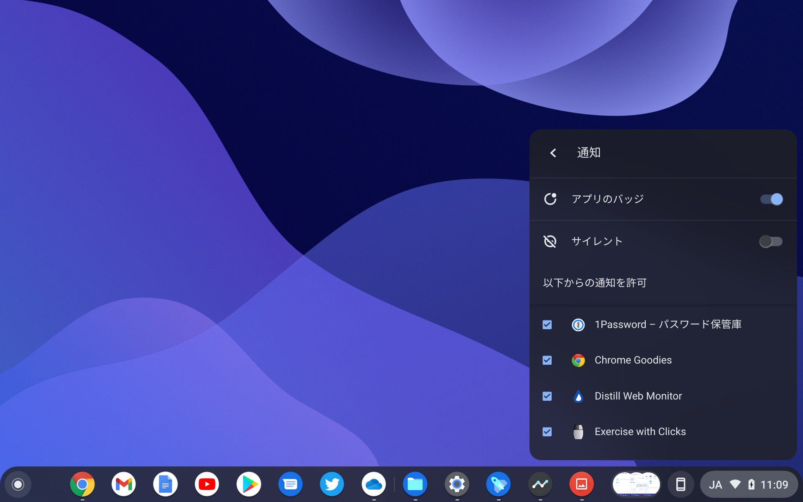Uncheck Exercise with Clicks checkbox

(547, 432)
